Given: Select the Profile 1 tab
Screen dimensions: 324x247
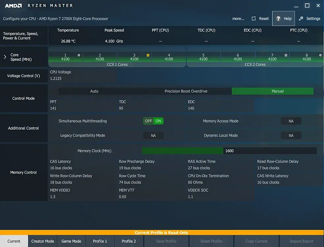Looking at the screenshot, I should click(x=100, y=241).
